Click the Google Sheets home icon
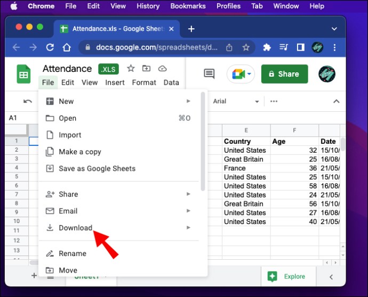Viewport: 368px width, 297px height. coord(23,74)
